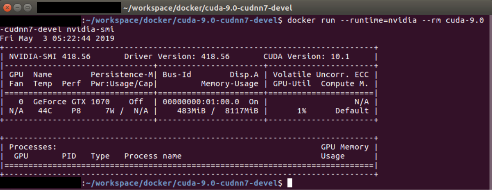
Task: Click the 'NVIDIA-SMI 418.56' header text
Action: tap(50, 56)
